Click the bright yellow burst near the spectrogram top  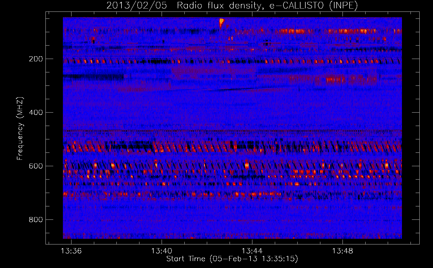click(221, 22)
